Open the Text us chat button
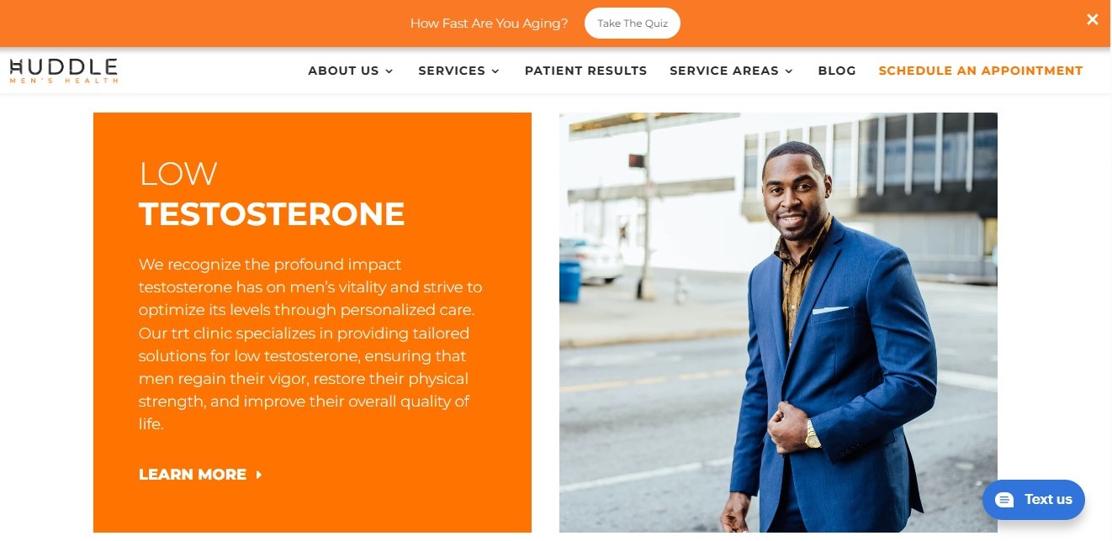 click(1034, 500)
